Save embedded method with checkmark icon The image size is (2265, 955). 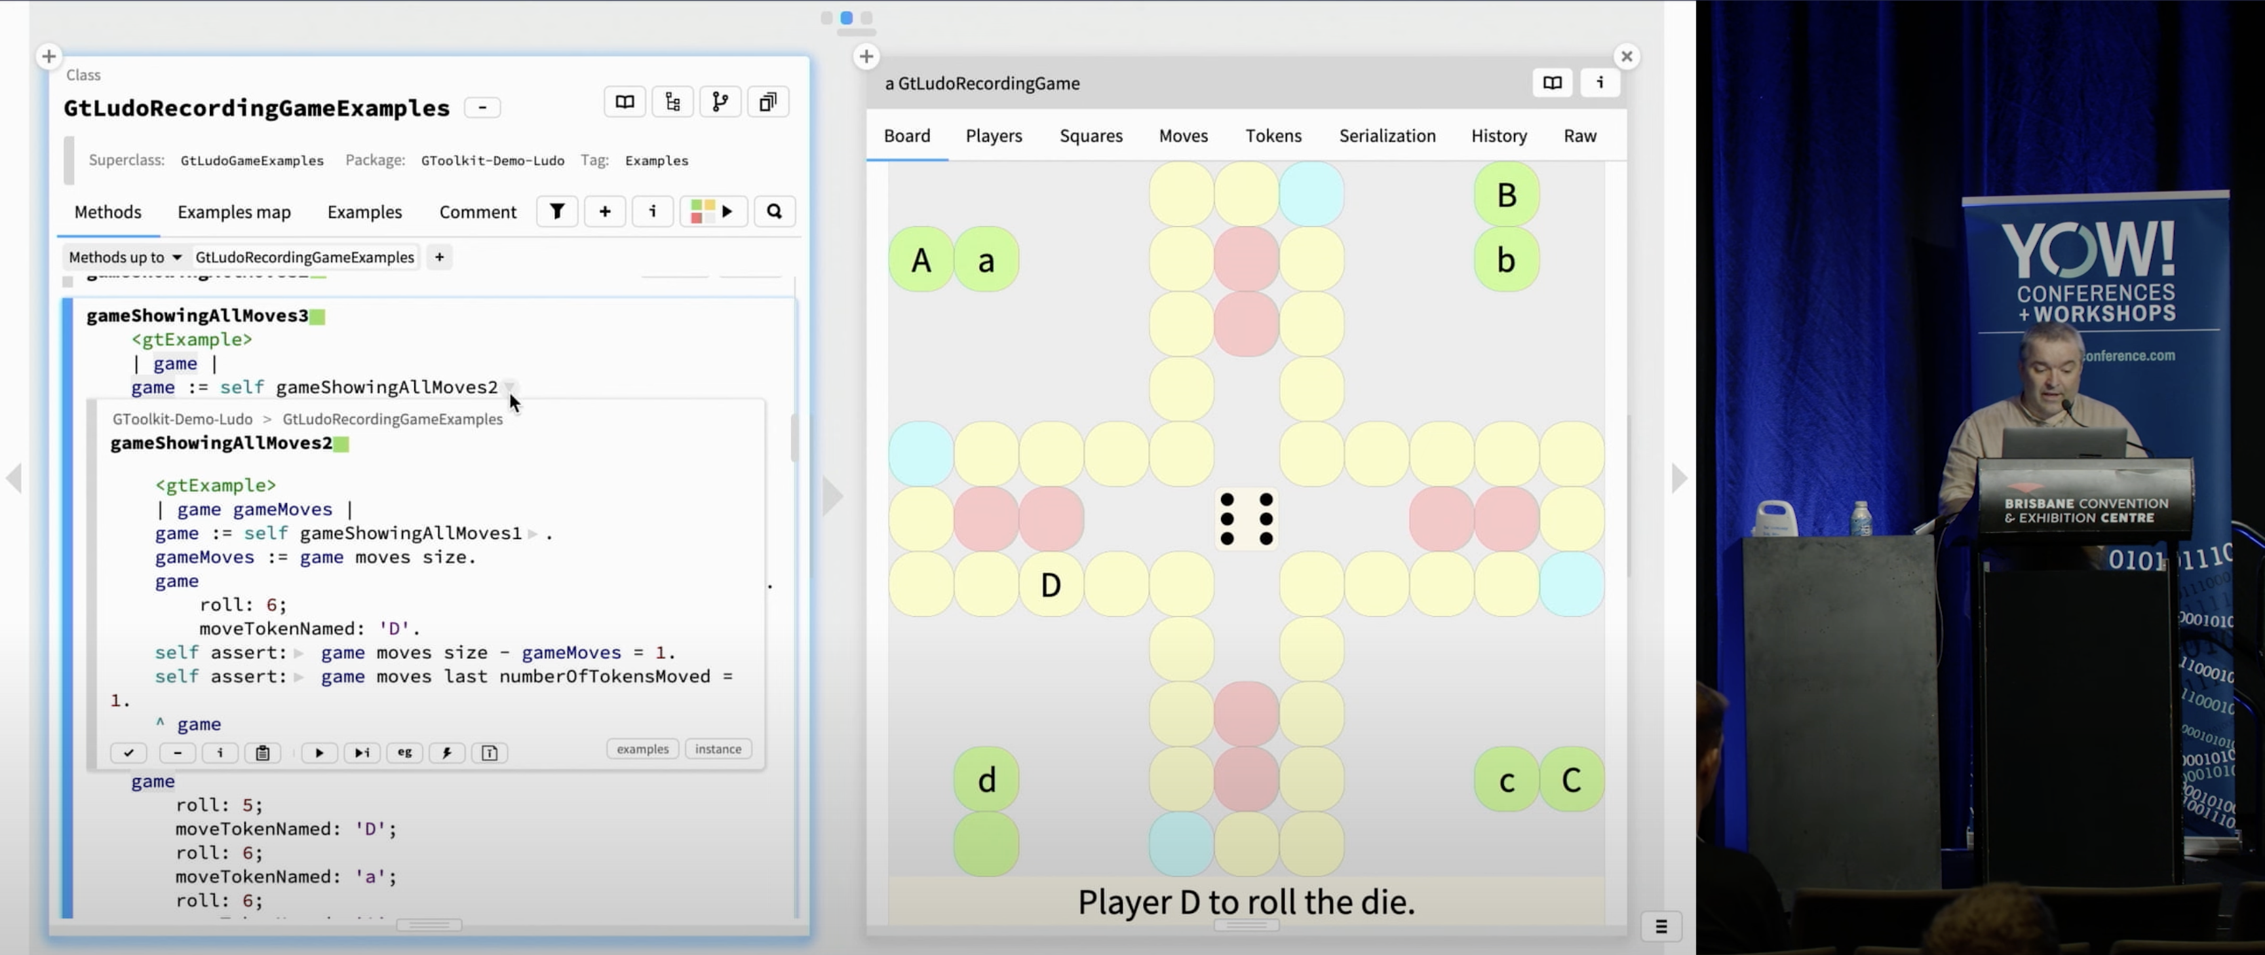128,753
